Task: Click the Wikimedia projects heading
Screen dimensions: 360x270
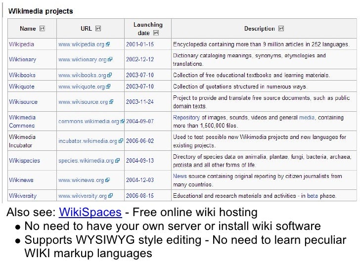Action: (x=41, y=11)
